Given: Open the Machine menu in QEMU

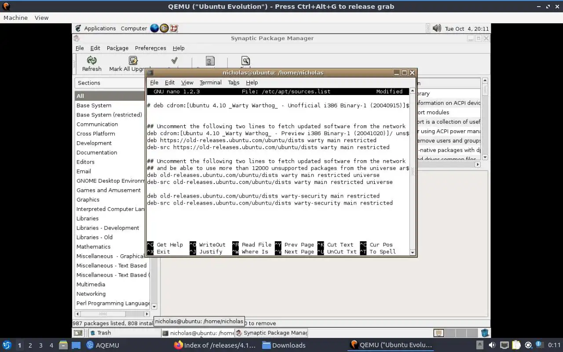Looking at the screenshot, I should point(15,18).
